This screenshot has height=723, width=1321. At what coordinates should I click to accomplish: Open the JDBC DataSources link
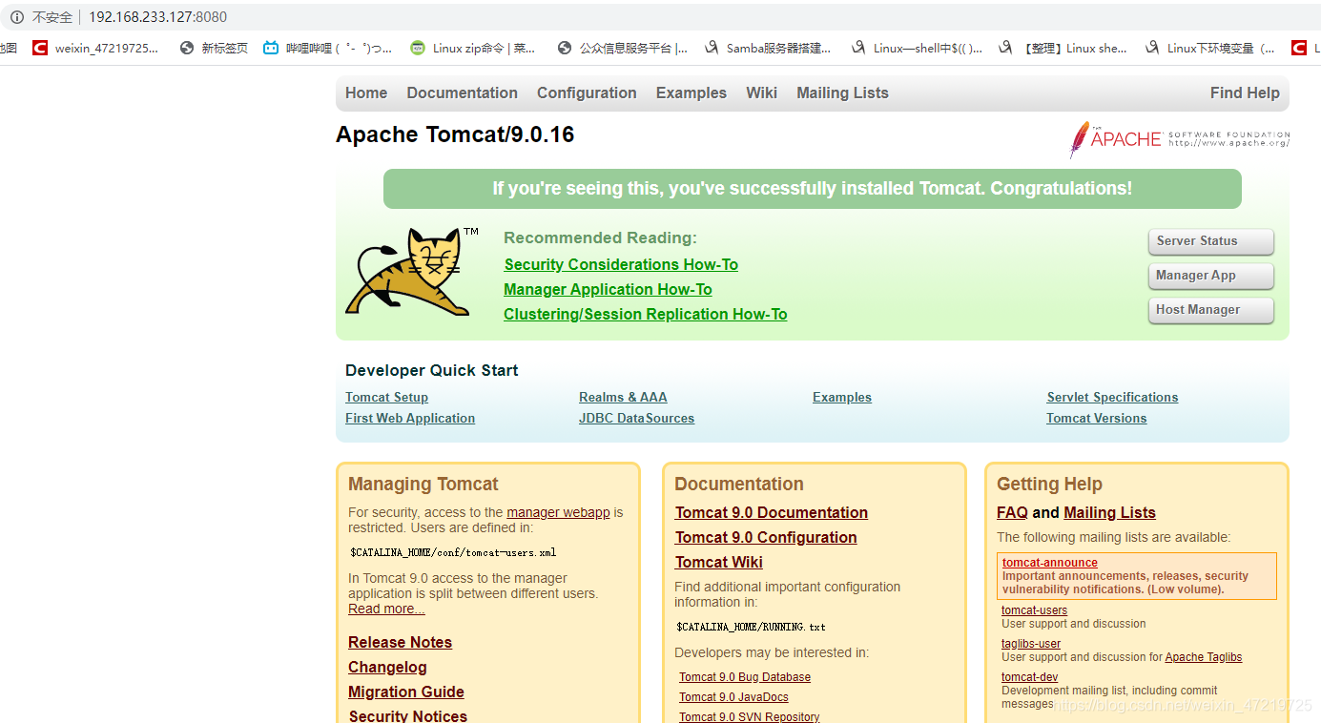click(x=636, y=418)
